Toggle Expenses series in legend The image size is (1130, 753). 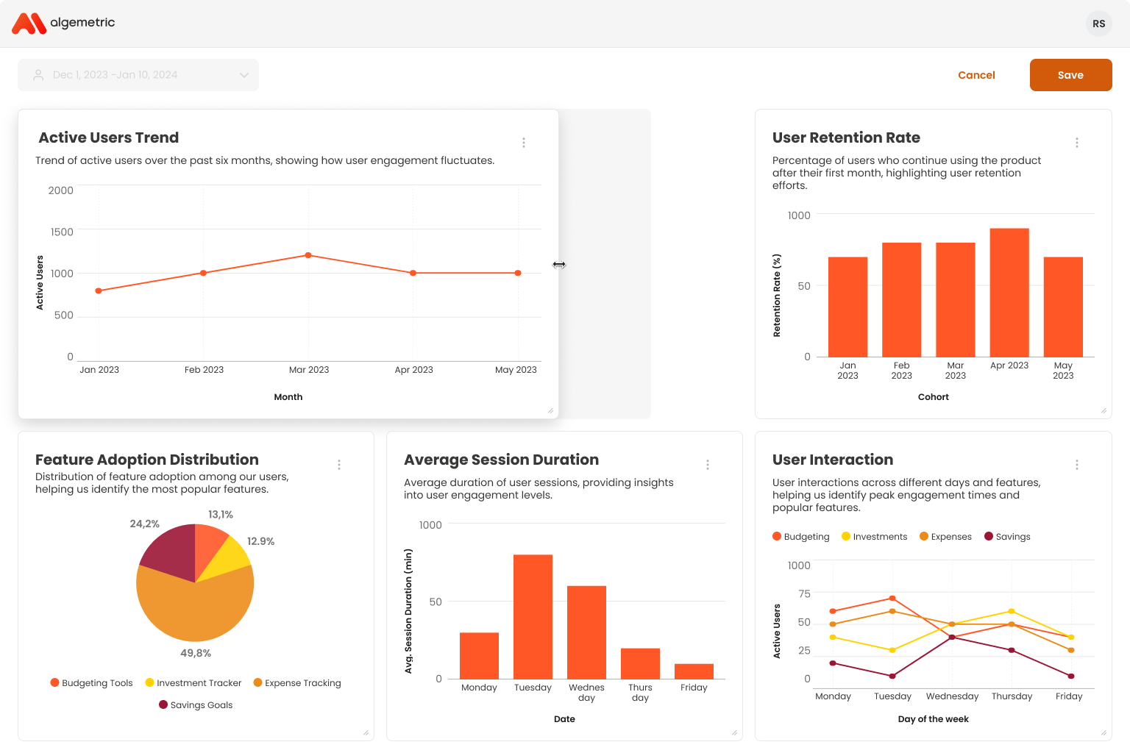tap(945, 536)
